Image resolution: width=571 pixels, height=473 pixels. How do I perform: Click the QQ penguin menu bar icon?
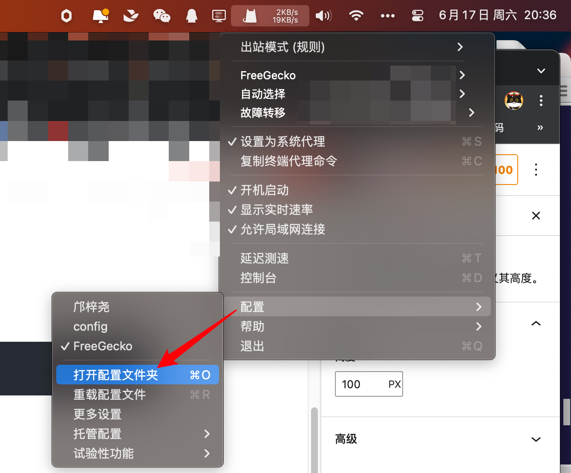tap(192, 16)
